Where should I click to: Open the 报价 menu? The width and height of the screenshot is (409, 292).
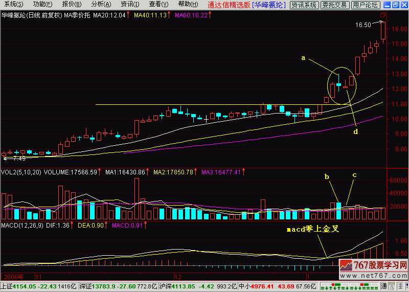[x=71, y=5]
